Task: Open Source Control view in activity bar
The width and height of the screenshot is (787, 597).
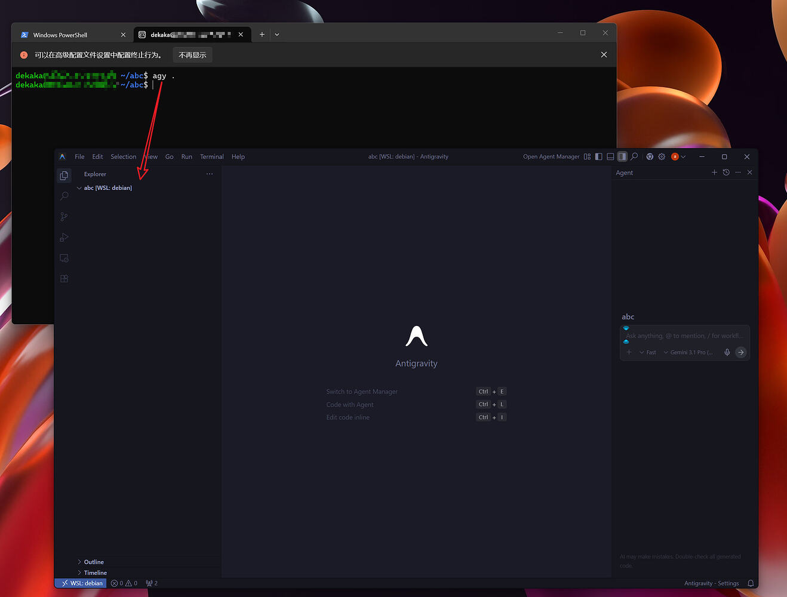Action: pyautogui.click(x=64, y=217)
